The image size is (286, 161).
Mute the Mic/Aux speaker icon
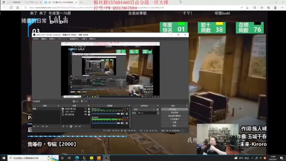(122, 114)
